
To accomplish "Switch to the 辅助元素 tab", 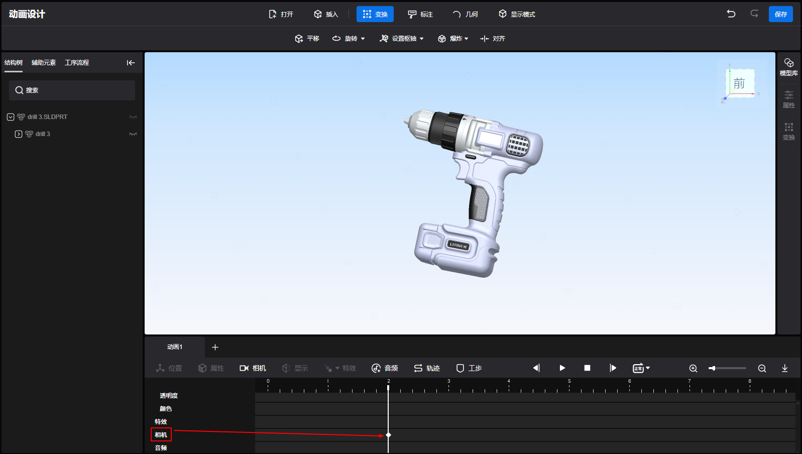I will [44, 63].
